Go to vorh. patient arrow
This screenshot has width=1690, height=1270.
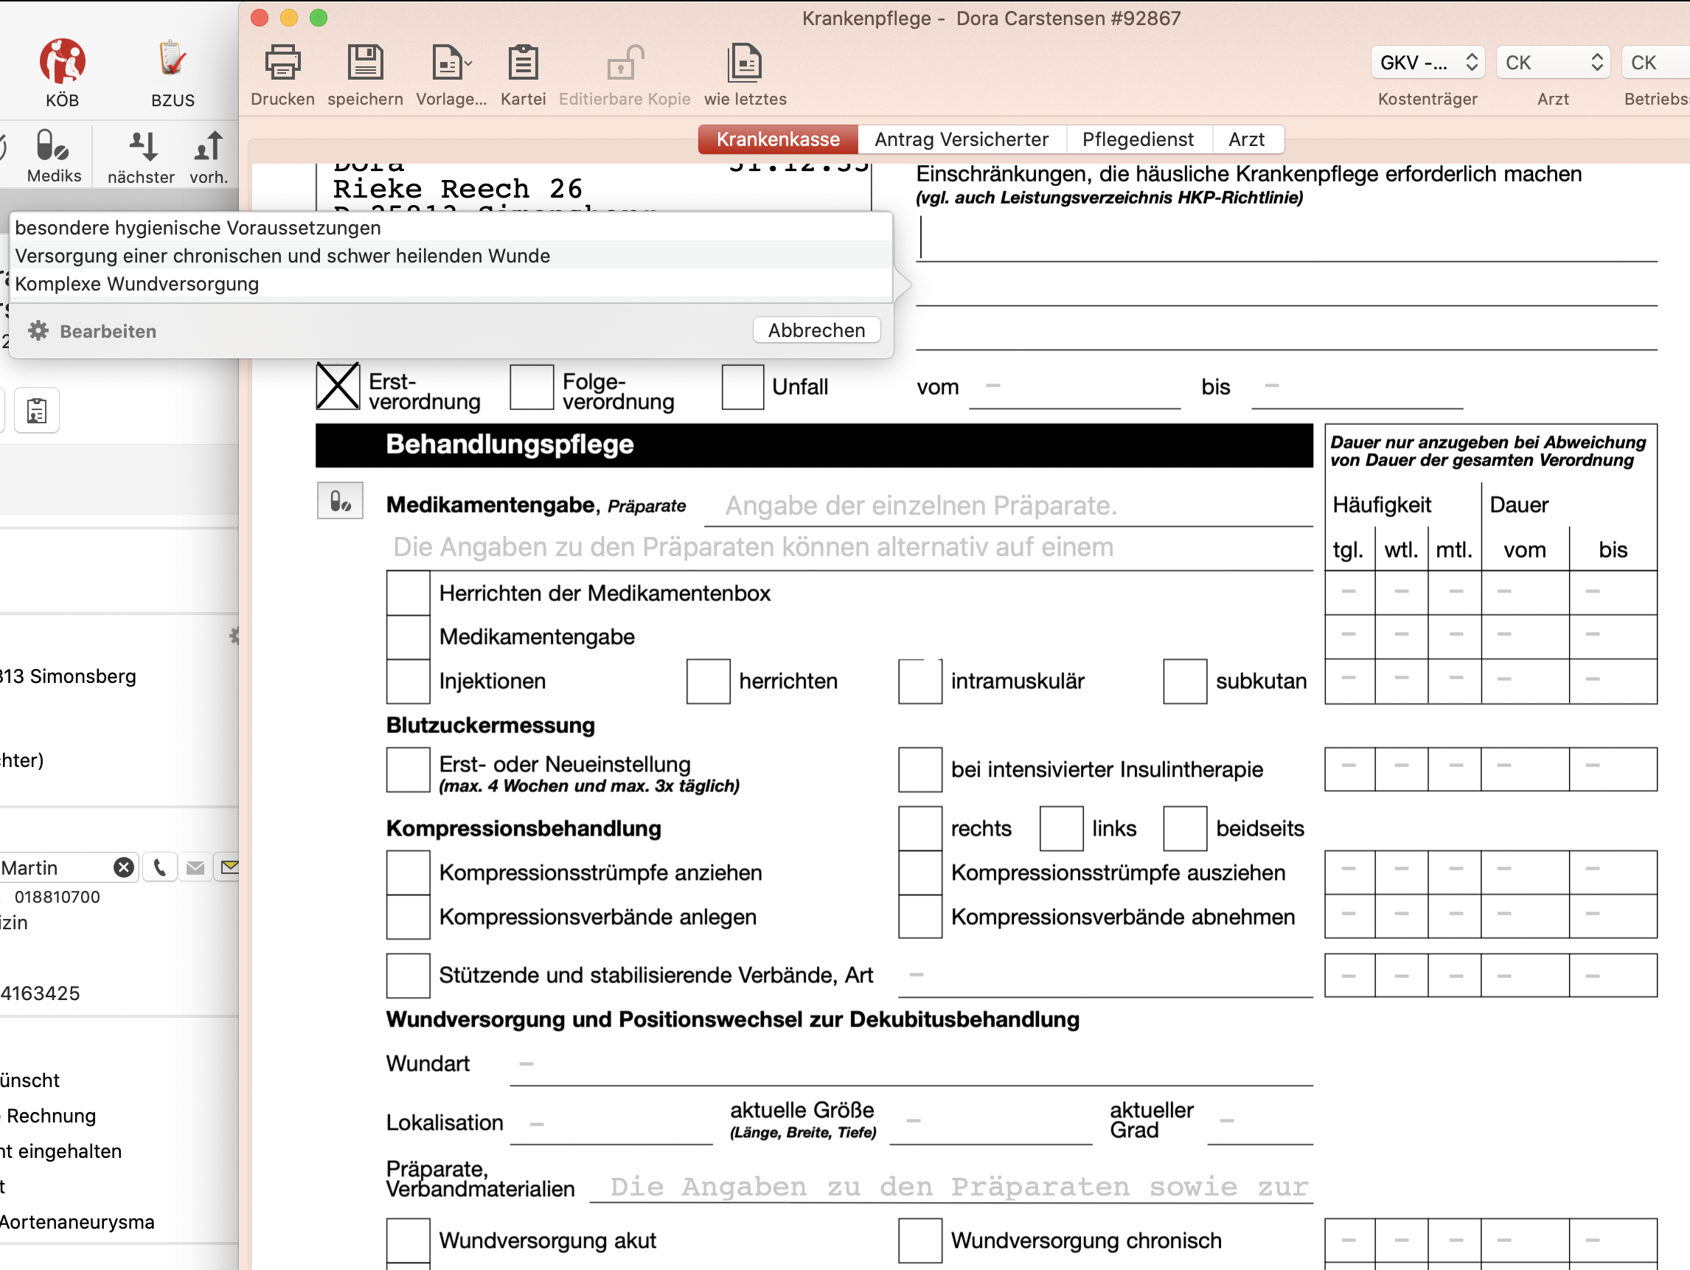208,146
